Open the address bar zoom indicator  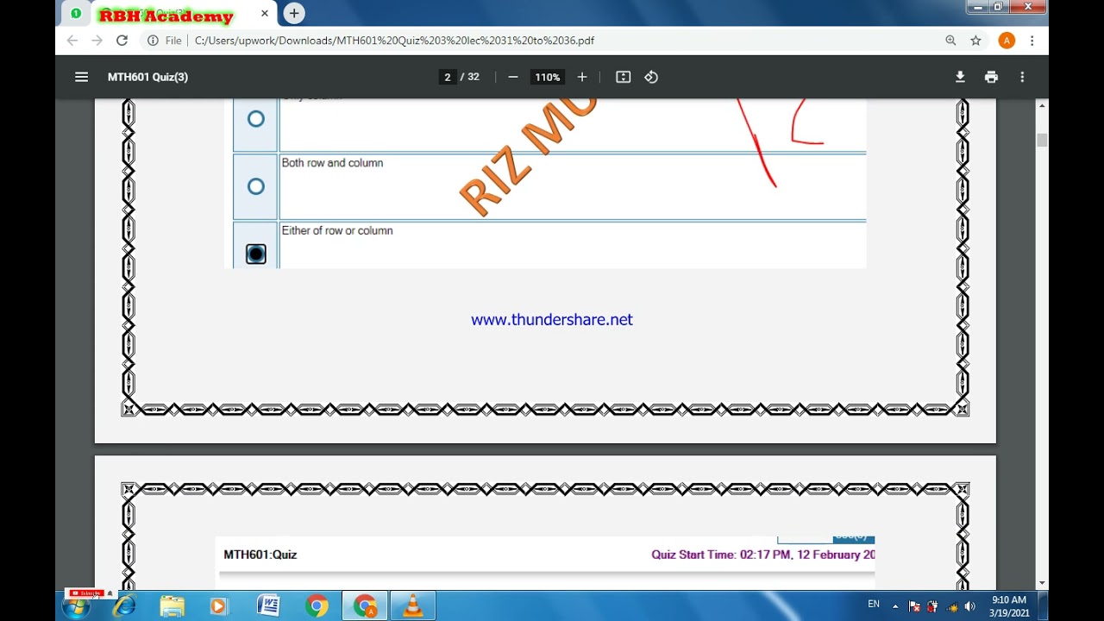[x=950, y=41]
